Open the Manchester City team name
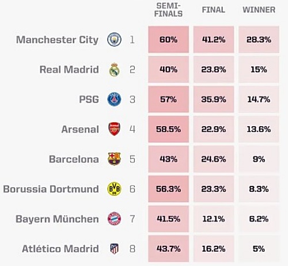The height and width of the screenshot is (266, 288). click(x=57, y=40)
